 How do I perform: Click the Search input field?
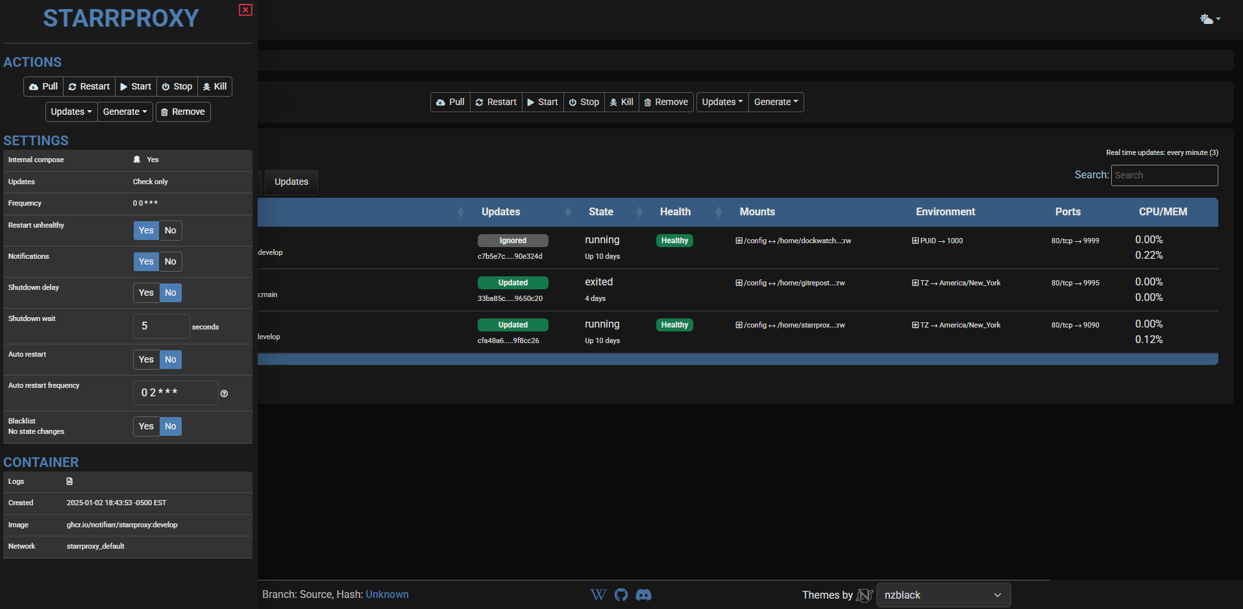pos(1164,175)
